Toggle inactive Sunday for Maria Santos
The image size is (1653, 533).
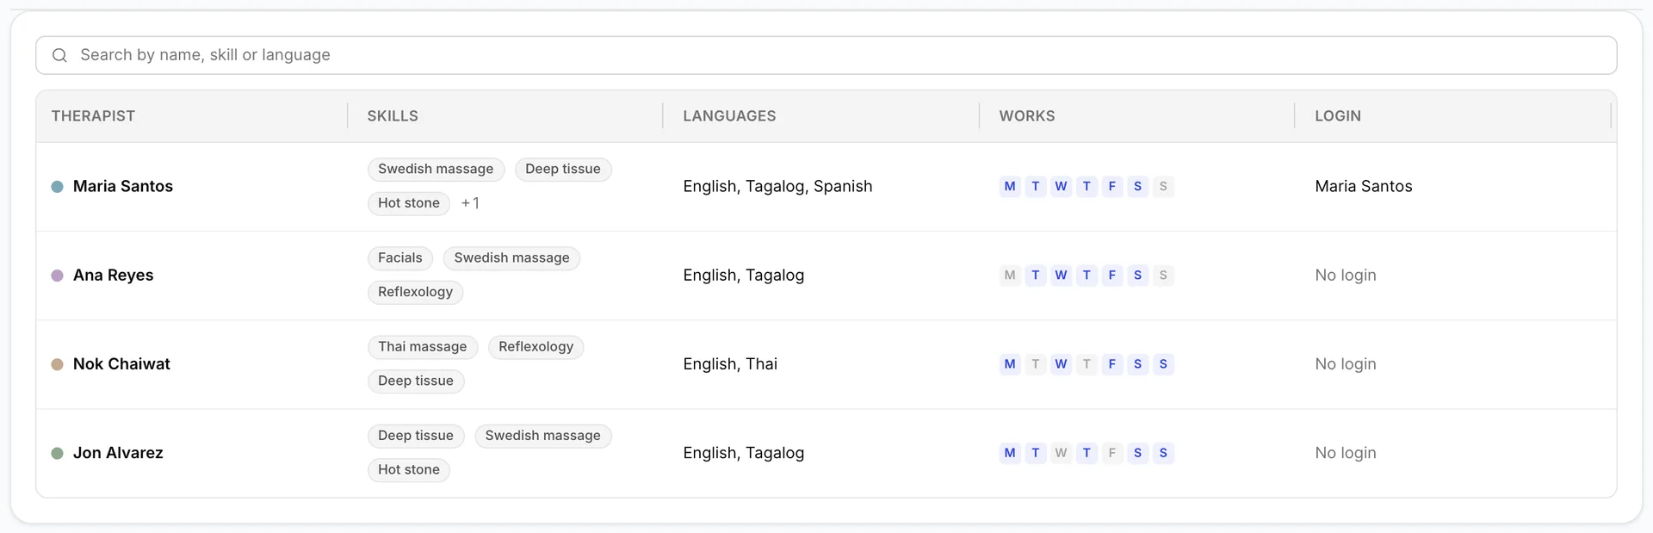point(1163,187)
